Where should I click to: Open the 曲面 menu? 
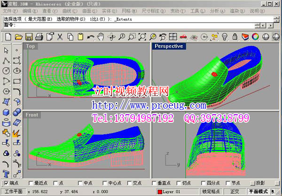[90, 11]
